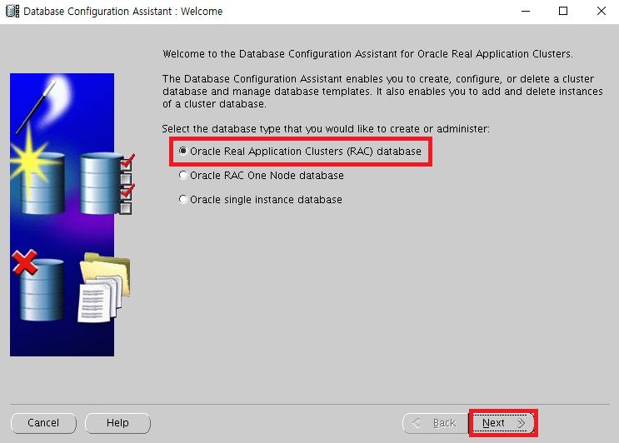The width and height of the screenshot is (619, 443).
Task: Close the Database Configuration Assistant window
Action: 602,11
